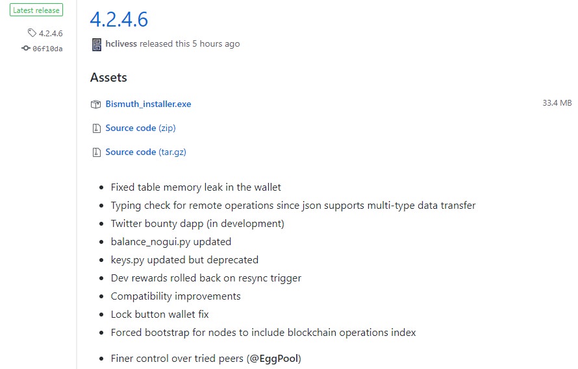This screenshot has width=578, height=369.
Task: Click the archive icon beside Source code (tar.gz)
Action: (x=96, y=152)
